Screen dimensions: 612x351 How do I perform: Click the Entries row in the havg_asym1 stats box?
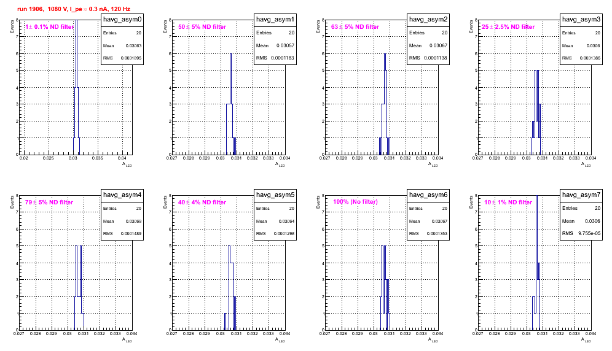pyautogui.click(x=275, y=33)
